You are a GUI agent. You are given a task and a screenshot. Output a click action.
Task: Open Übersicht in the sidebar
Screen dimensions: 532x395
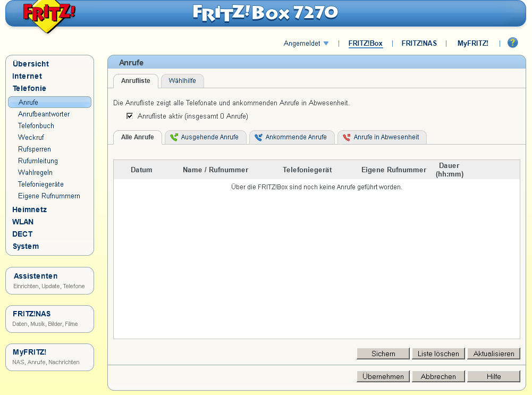click(31, 64)
